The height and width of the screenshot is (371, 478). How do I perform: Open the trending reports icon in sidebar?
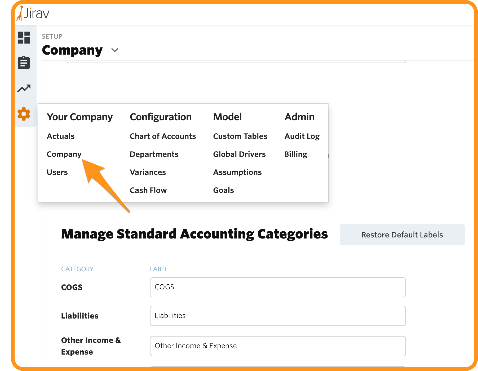point(24,88)
